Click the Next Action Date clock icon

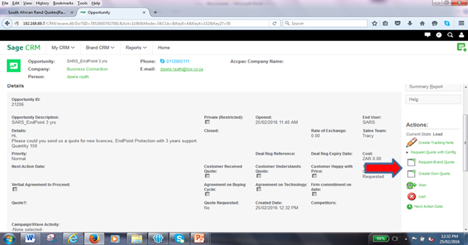(410, 207)
